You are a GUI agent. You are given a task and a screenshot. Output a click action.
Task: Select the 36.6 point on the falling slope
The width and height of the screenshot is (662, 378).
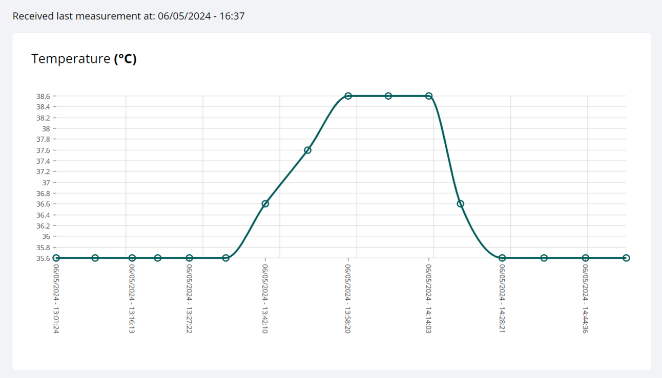[x=461, y=204]
